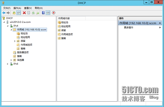Viewport: 164px width, 107px height.
Task: Select 保留 in the middle list
Action: pos(63,30)
